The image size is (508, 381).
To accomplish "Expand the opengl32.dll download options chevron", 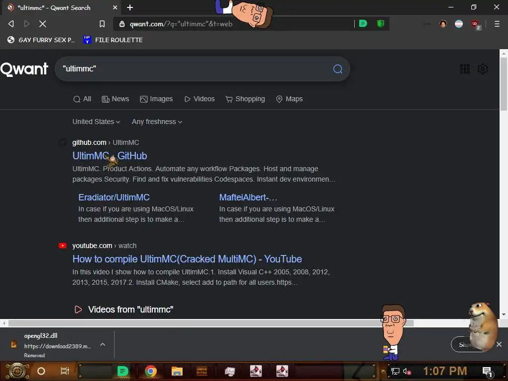I will point(102,344).
